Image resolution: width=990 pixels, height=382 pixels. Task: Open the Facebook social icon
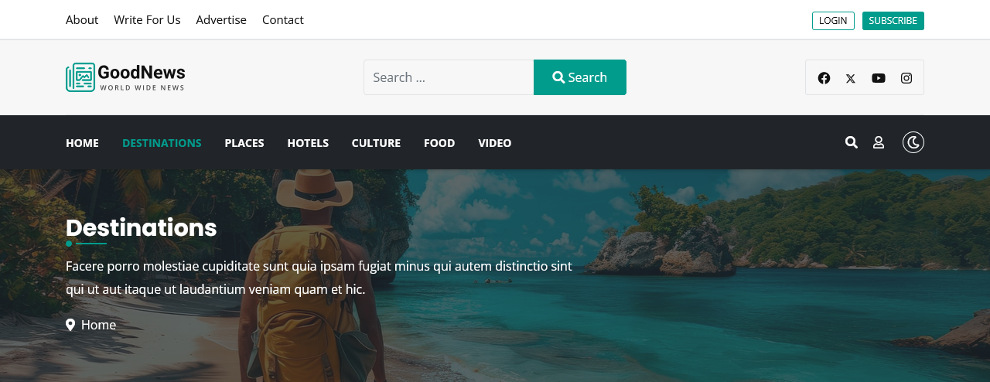pyautogui.click(x=824, y=78)
